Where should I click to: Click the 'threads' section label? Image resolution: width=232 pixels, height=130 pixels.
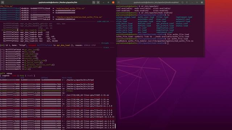pyautogui.click(x=105, y=43)
